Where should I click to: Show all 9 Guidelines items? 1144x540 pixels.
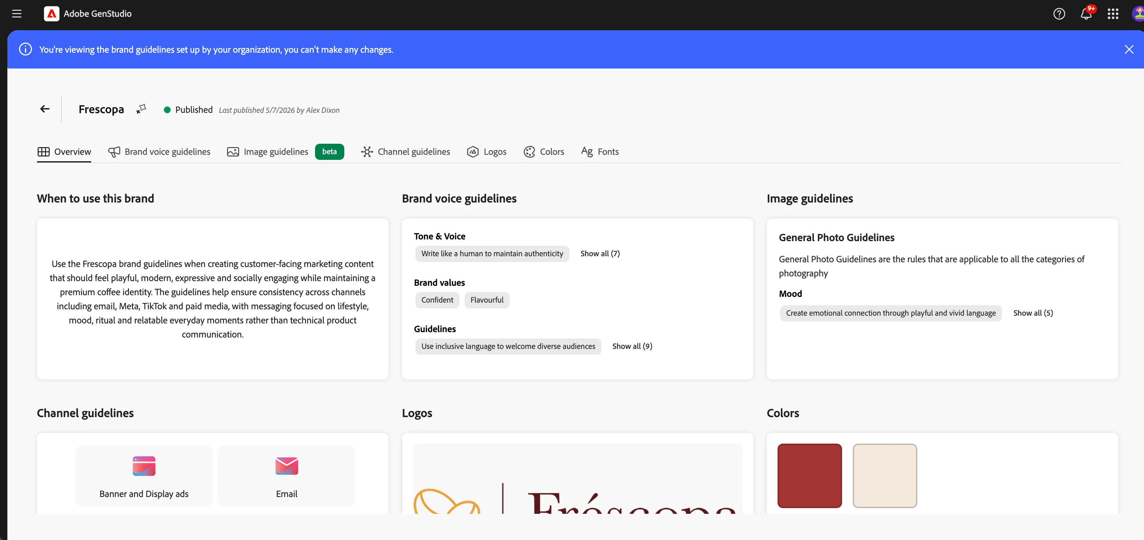632,346
